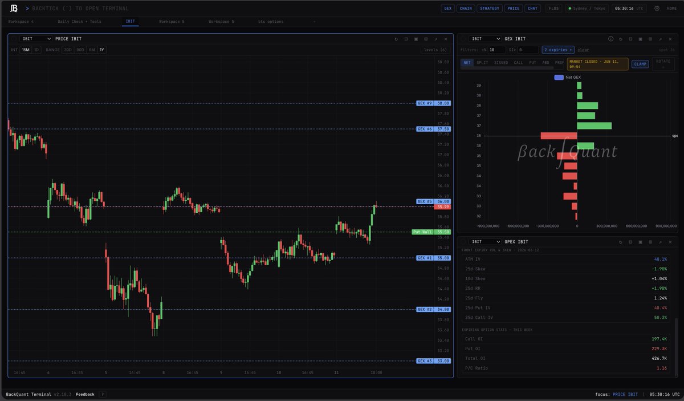Switch to Workspace 4 tab
684x401 pixels.
pyautogui.click(x=21, y=22)
